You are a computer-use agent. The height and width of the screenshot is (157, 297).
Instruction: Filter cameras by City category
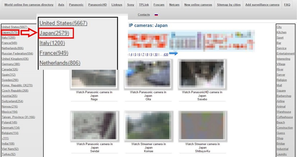[x=279, y=27]
